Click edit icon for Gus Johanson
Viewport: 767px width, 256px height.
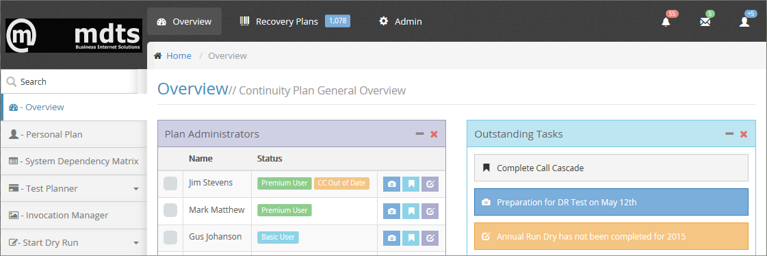pyautogui.click(x=430, y=238)
